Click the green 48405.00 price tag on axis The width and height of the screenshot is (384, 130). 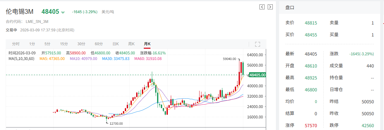258,75
